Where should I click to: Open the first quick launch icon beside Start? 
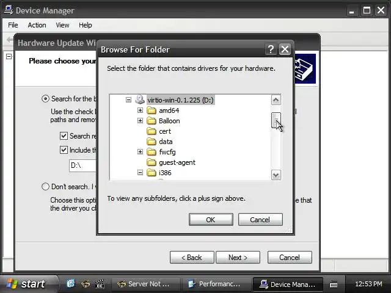click(71, 283)
